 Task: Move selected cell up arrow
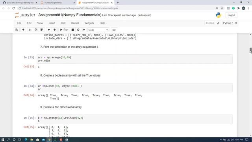click(x=49, y=30)
